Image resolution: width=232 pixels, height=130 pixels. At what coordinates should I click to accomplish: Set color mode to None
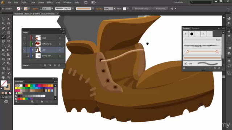[x=10, y=93]
